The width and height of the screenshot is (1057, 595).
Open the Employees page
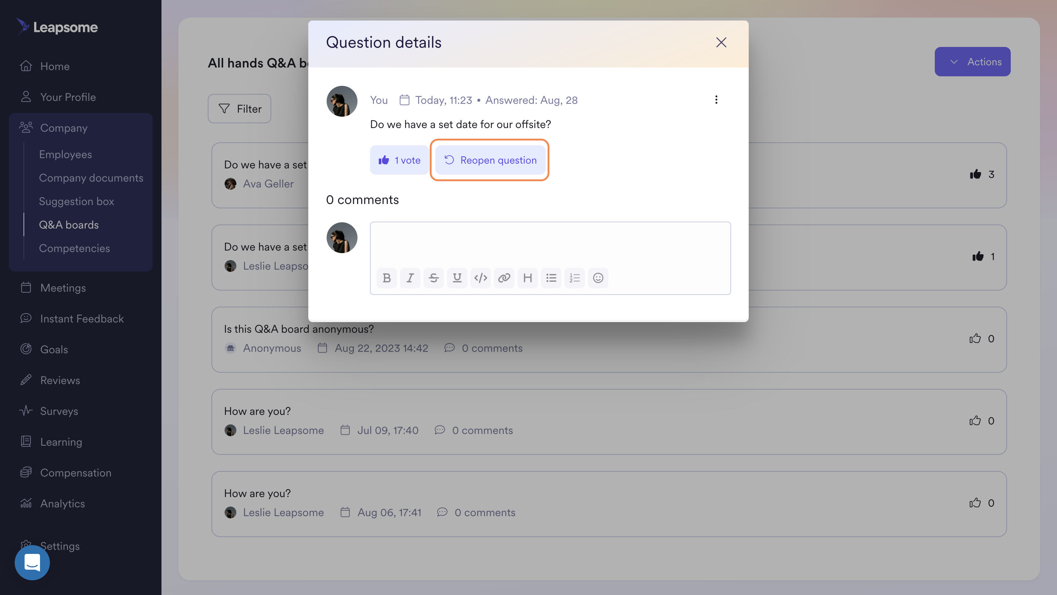point(65,154)
